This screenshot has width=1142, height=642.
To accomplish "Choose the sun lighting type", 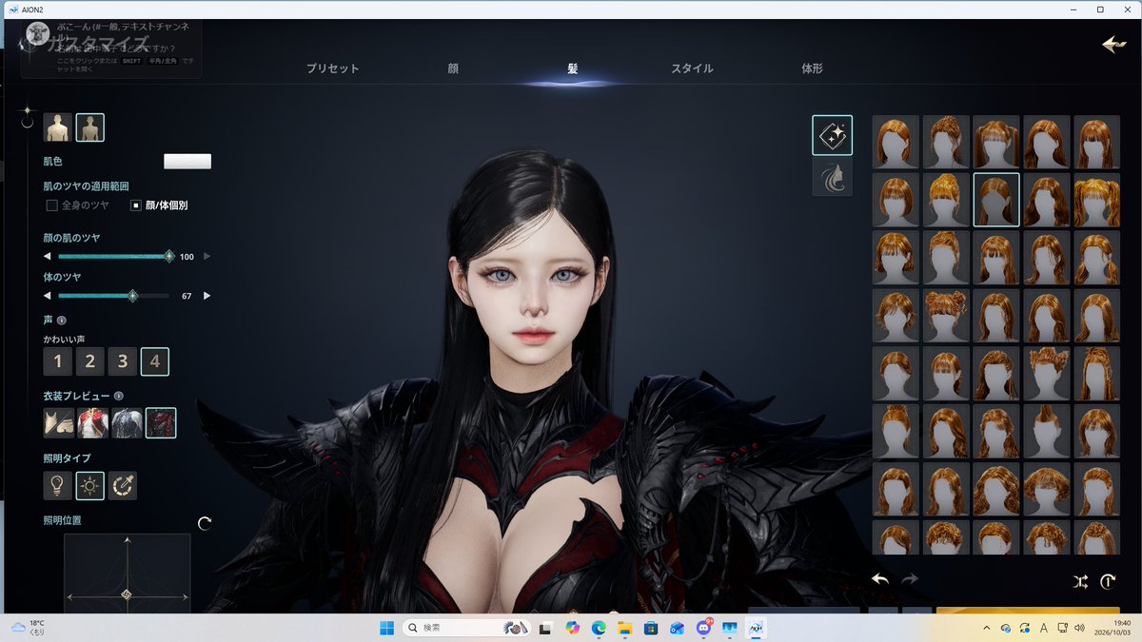I will tap(90, 486).
